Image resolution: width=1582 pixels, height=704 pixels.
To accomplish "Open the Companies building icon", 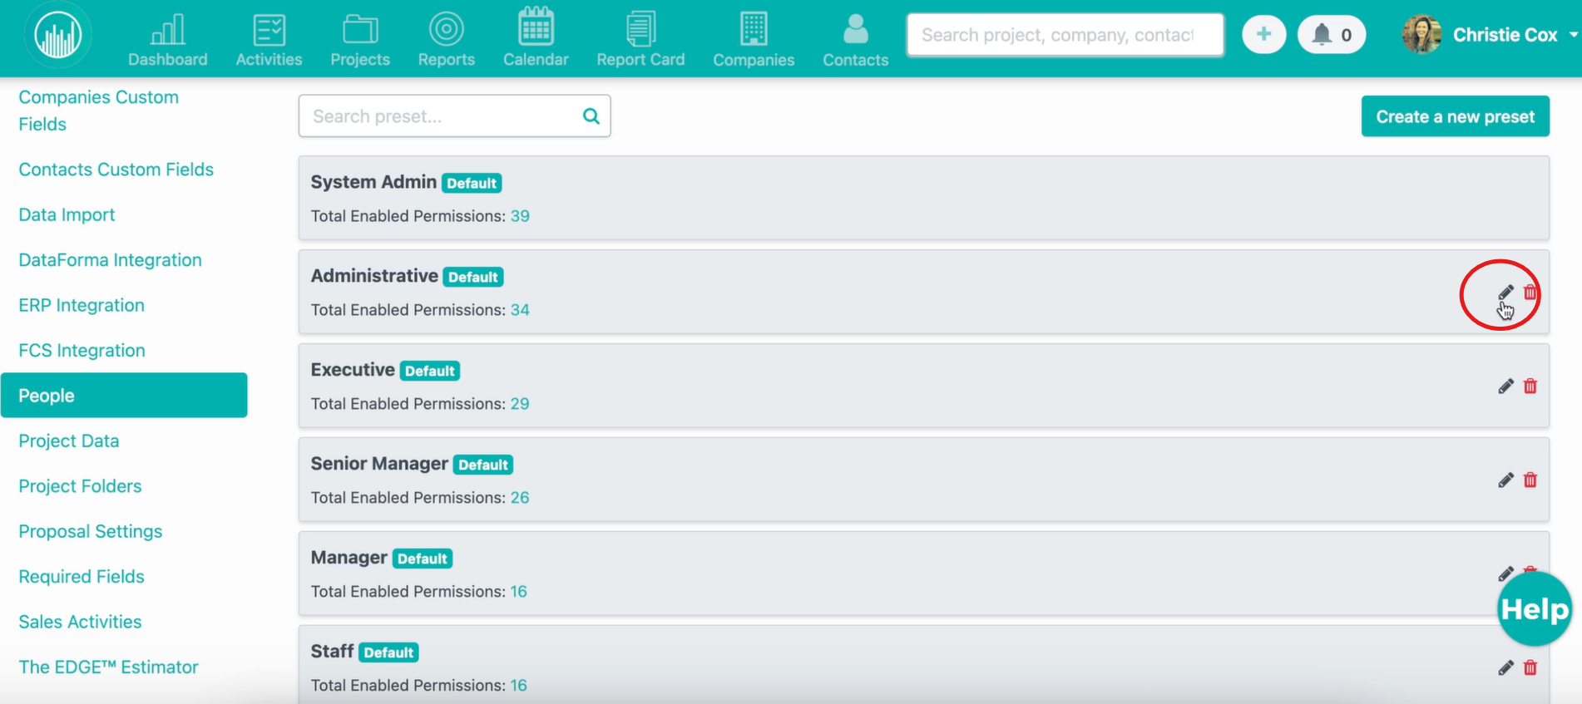I will coord(754,30).
